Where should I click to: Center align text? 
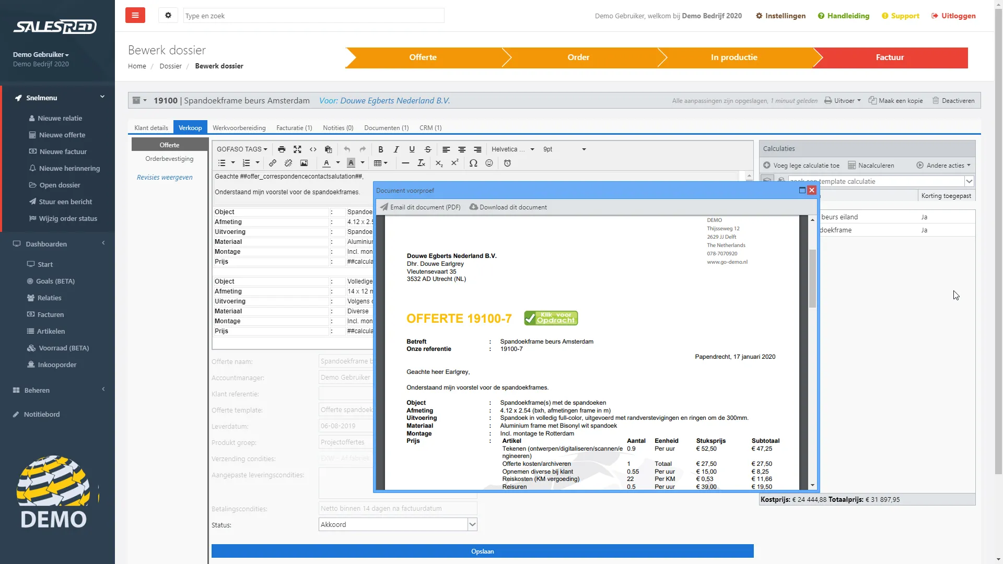tap(462, 149)
